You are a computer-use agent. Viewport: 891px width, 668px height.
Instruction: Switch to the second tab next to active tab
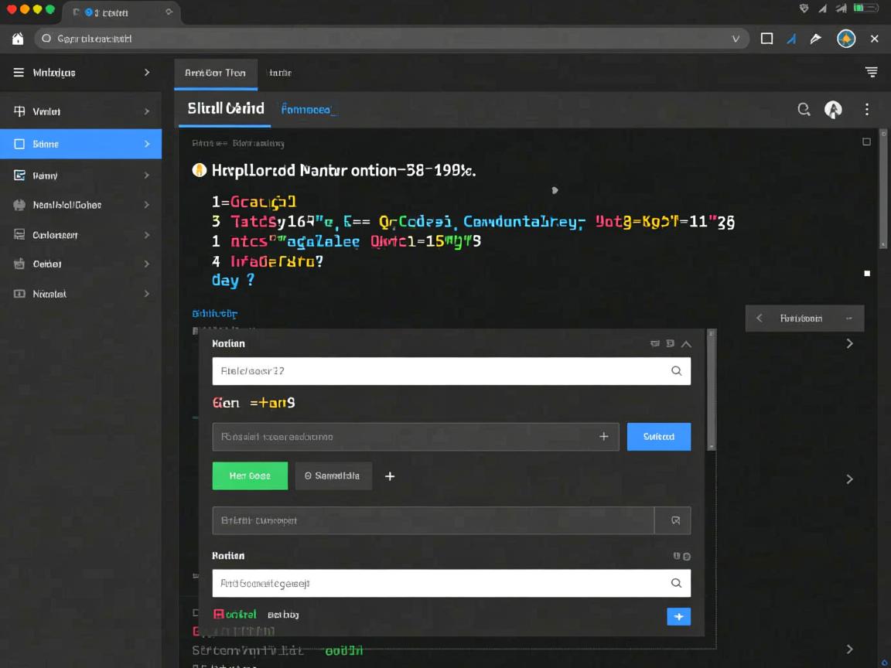(x=279, y=73)
